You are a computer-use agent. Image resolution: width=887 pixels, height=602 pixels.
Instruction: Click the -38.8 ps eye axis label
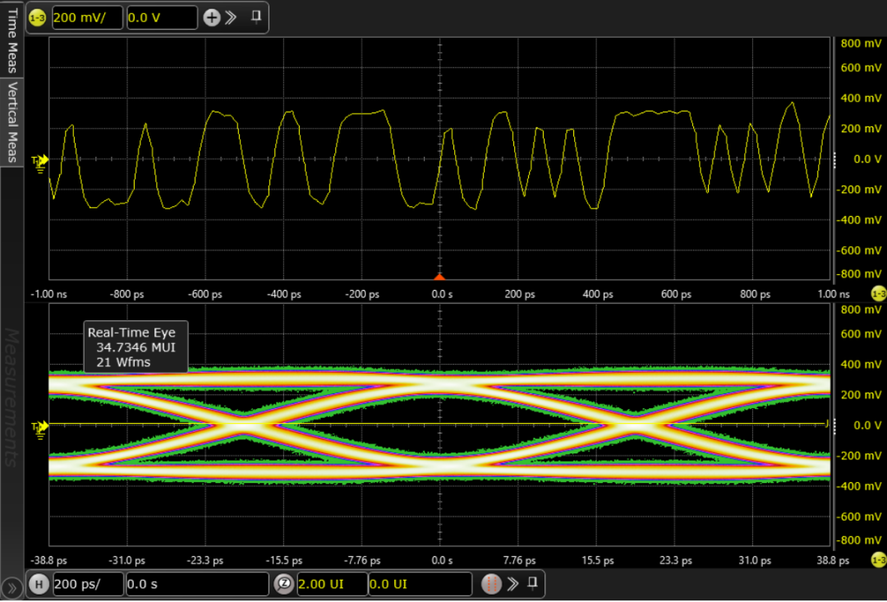click(x=48, y=561)
